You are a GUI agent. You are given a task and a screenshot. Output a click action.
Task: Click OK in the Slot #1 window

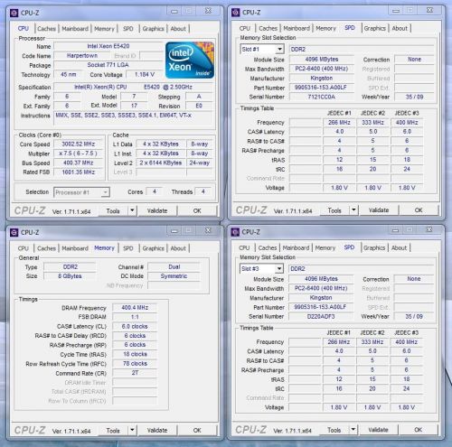pos(419,210)
